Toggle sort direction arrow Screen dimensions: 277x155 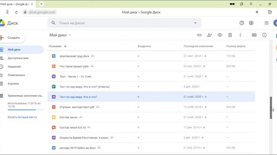pyautogui.click(x=65, y=46)
